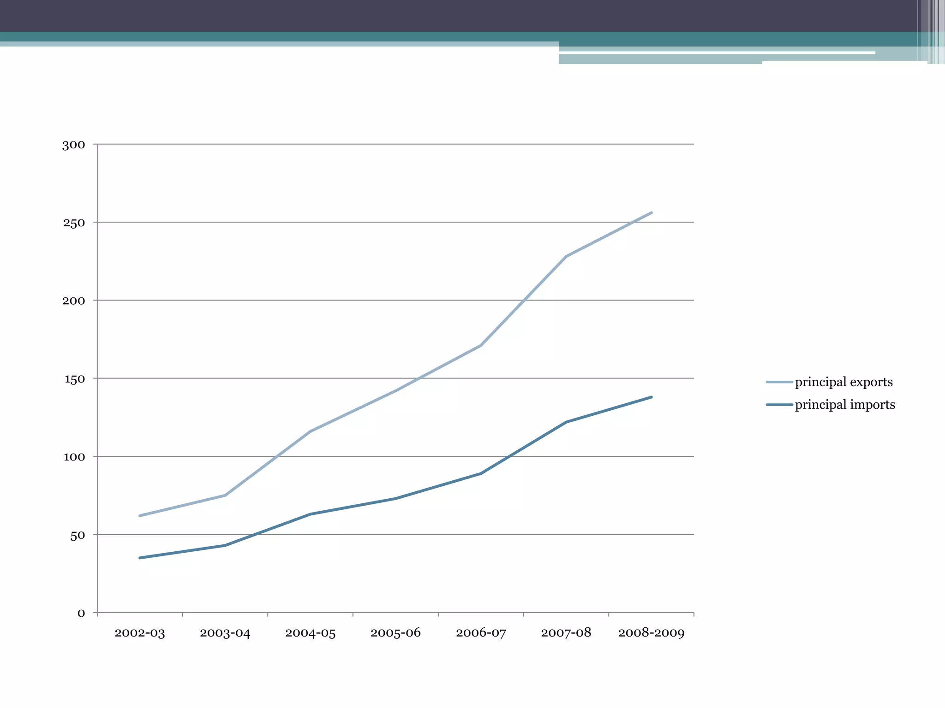Viewport: 945px width, 708px height.
Task: Click the 250 y-axis value
Action: click(74, 223)
